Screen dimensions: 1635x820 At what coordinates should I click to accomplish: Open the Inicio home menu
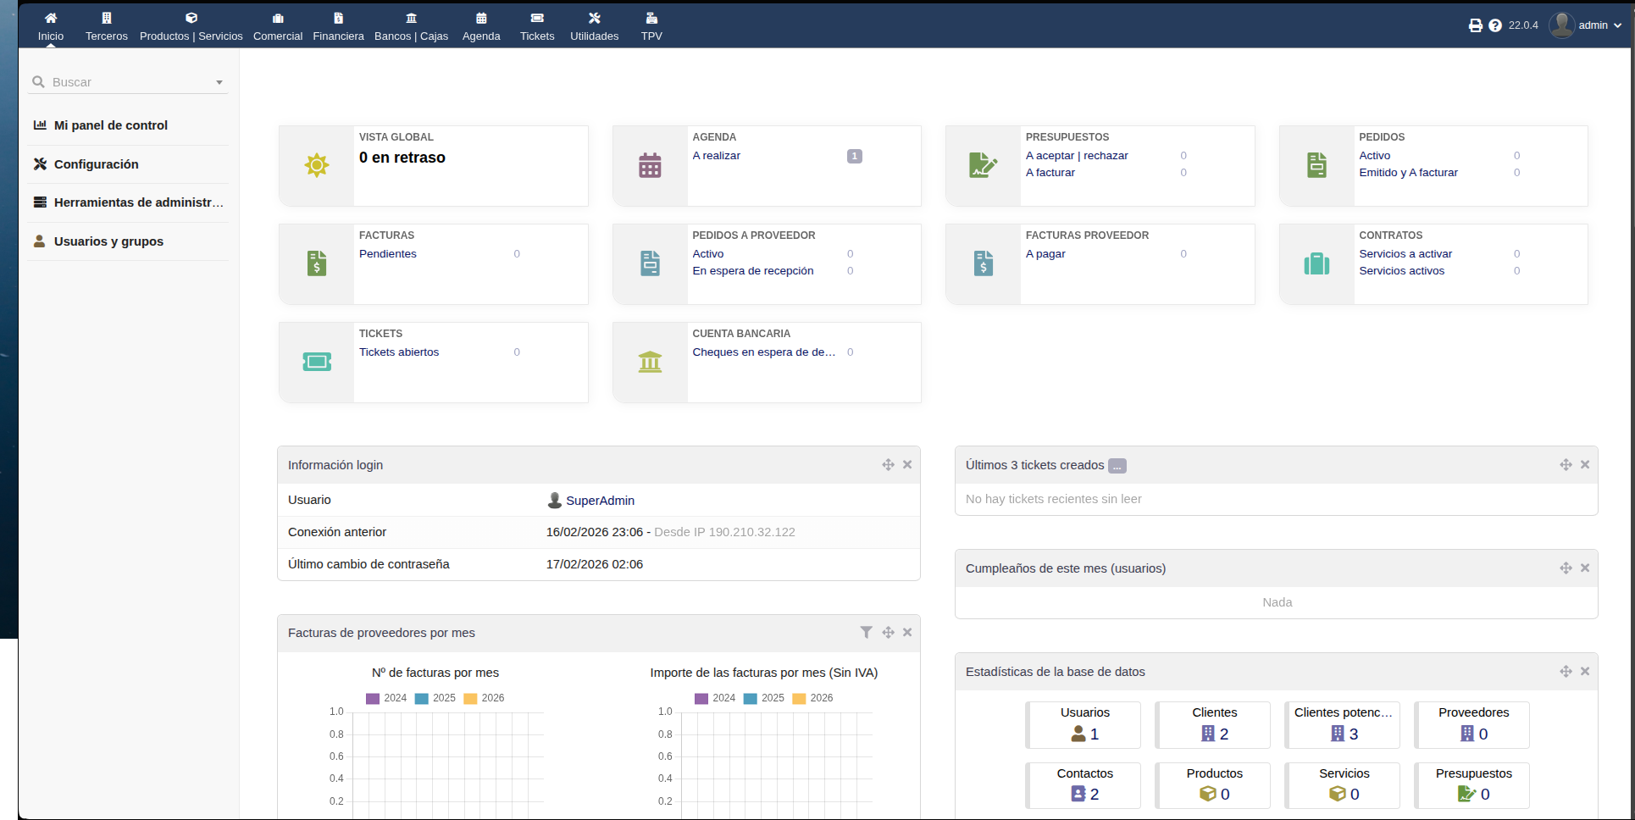click(51, 26)
